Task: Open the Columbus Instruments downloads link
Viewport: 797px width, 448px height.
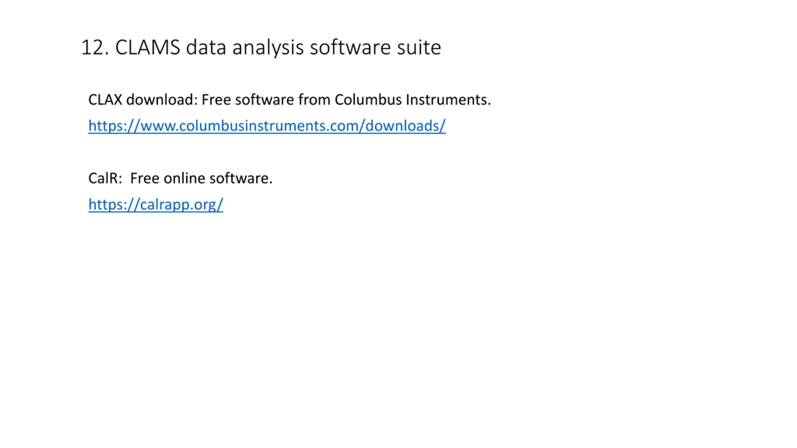Action: click(267, 126)
